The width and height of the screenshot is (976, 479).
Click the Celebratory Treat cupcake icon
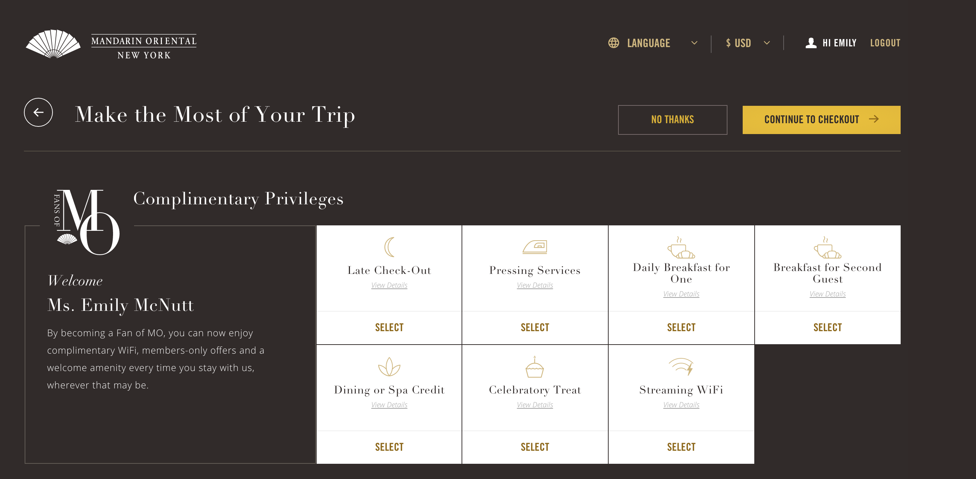point(535,367)
